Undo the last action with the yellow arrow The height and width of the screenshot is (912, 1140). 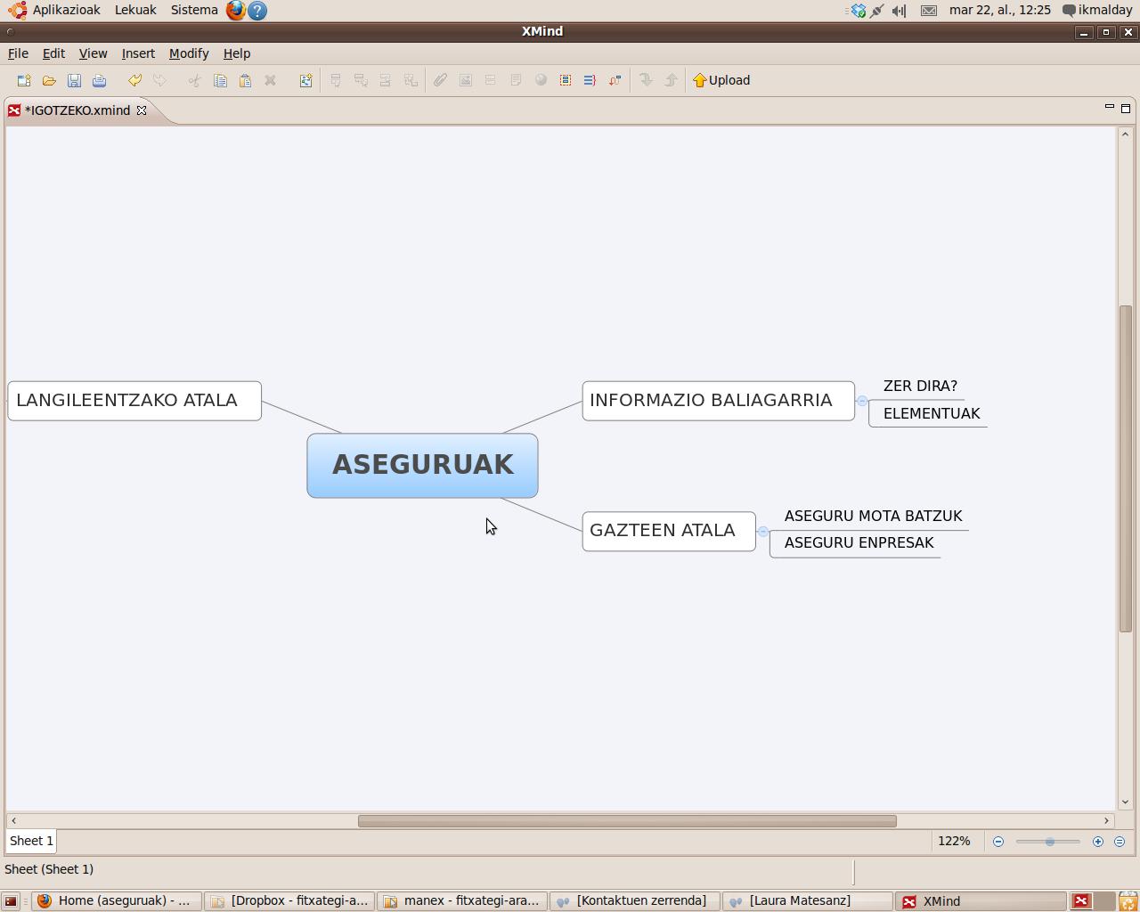point(134,80)
